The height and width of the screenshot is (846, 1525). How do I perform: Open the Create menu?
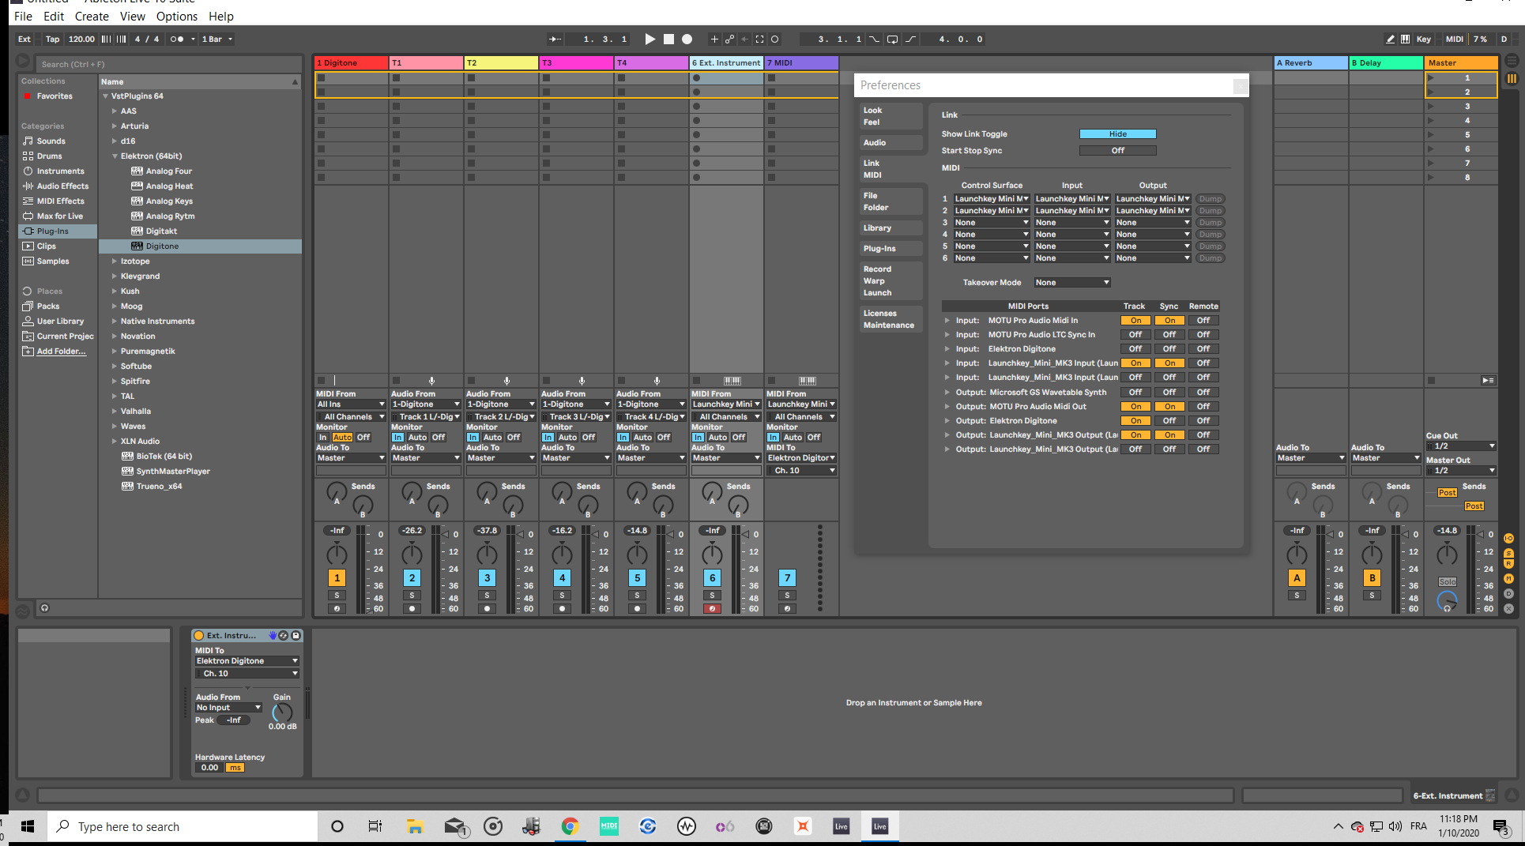[92, 16]
